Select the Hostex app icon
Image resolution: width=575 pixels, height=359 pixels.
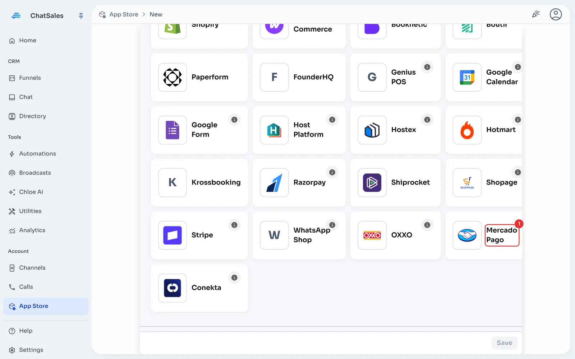pyautogui.click(x=372, y=130)
